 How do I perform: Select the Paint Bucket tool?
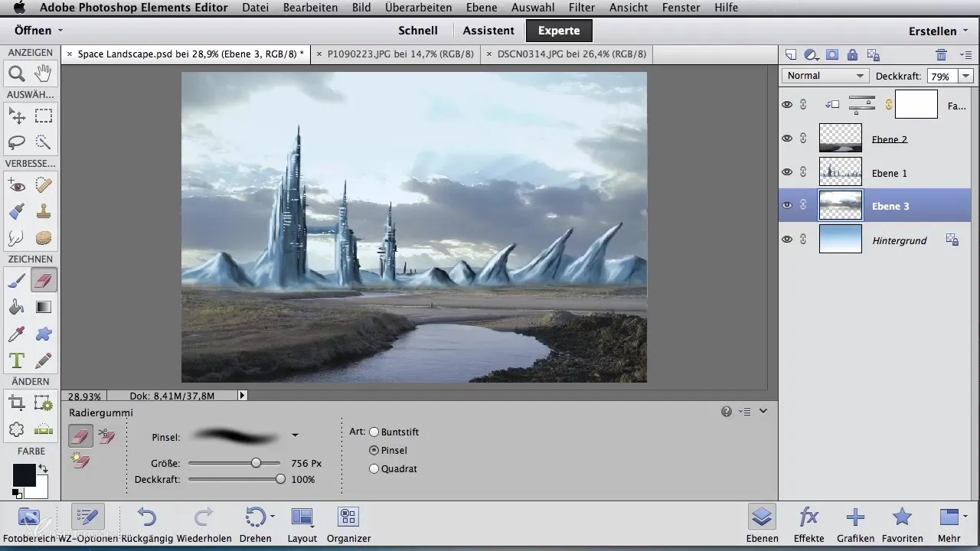(17, 307)
